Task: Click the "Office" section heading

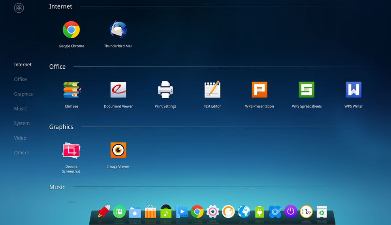Action: 57,67
